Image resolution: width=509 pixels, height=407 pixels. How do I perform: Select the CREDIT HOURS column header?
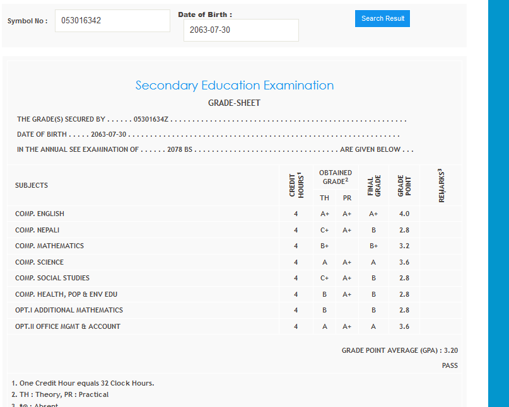click(296, 185)
